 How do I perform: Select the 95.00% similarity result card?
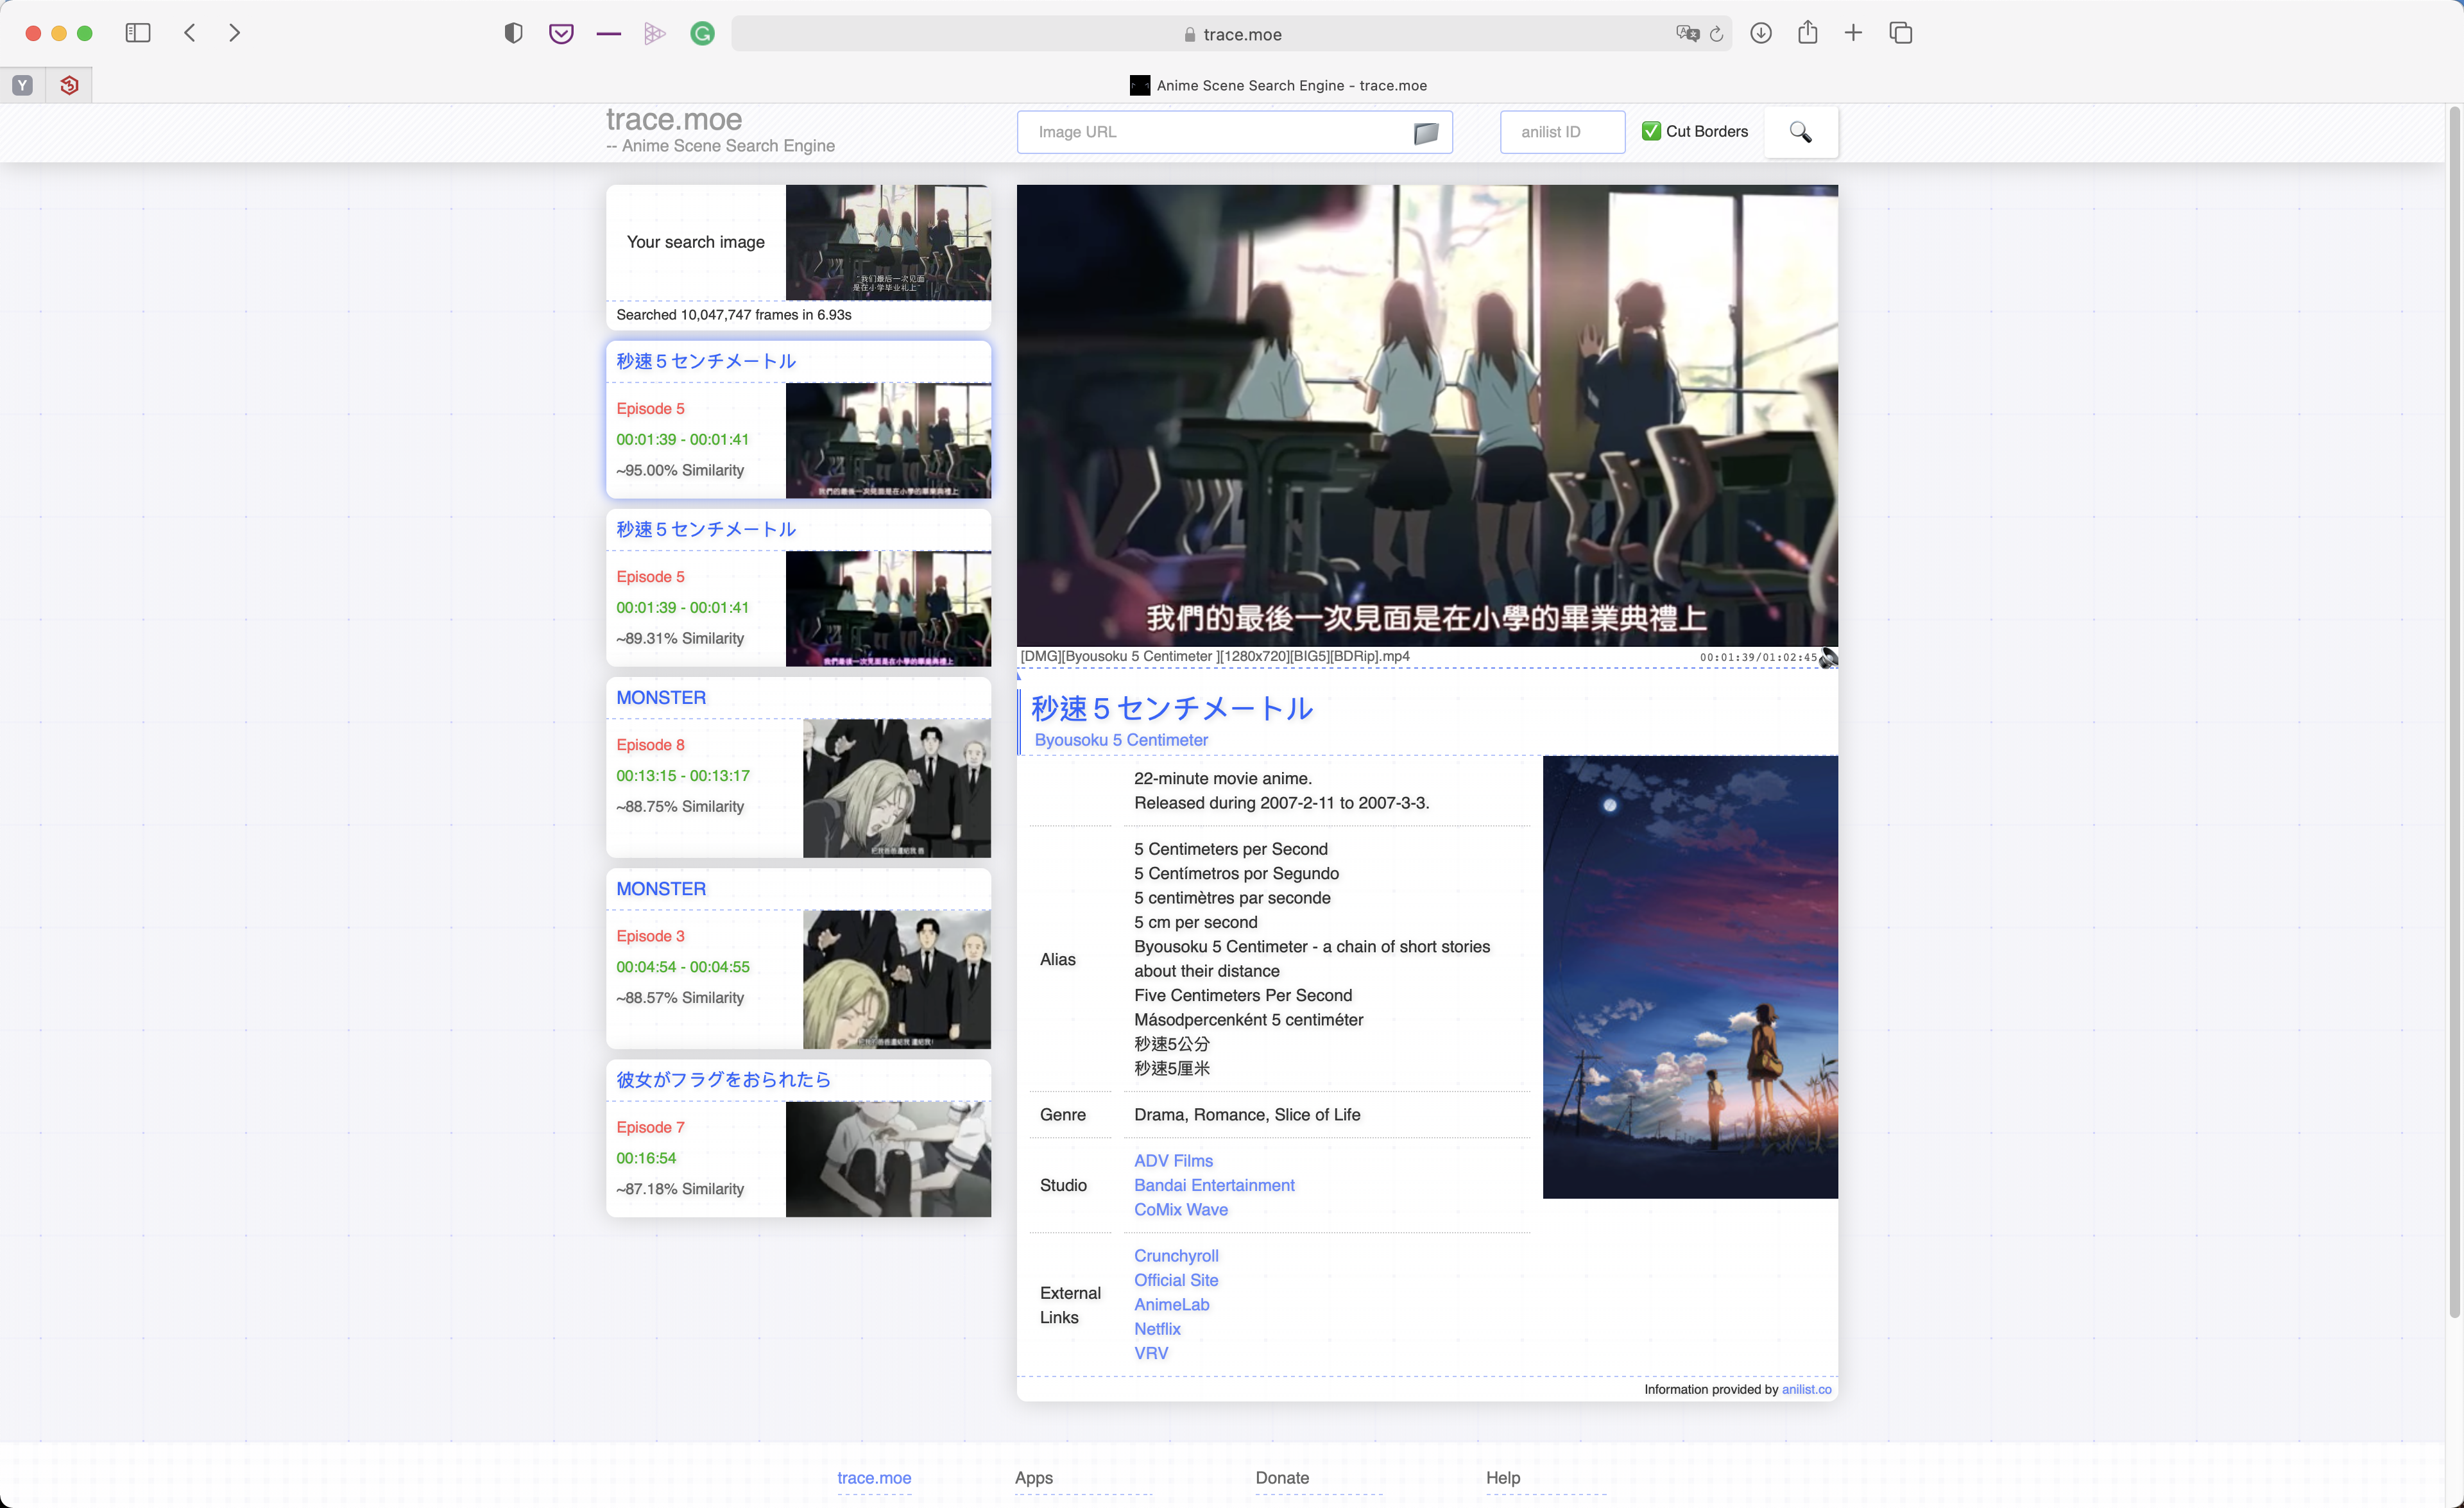[798, 420]
